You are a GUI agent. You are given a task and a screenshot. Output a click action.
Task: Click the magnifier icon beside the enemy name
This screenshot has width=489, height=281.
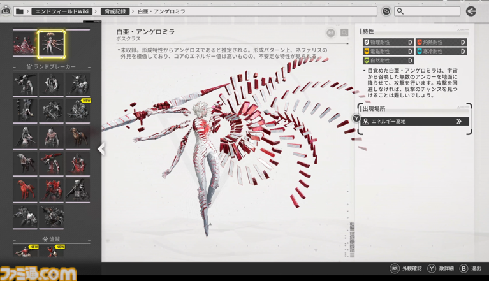344,33
